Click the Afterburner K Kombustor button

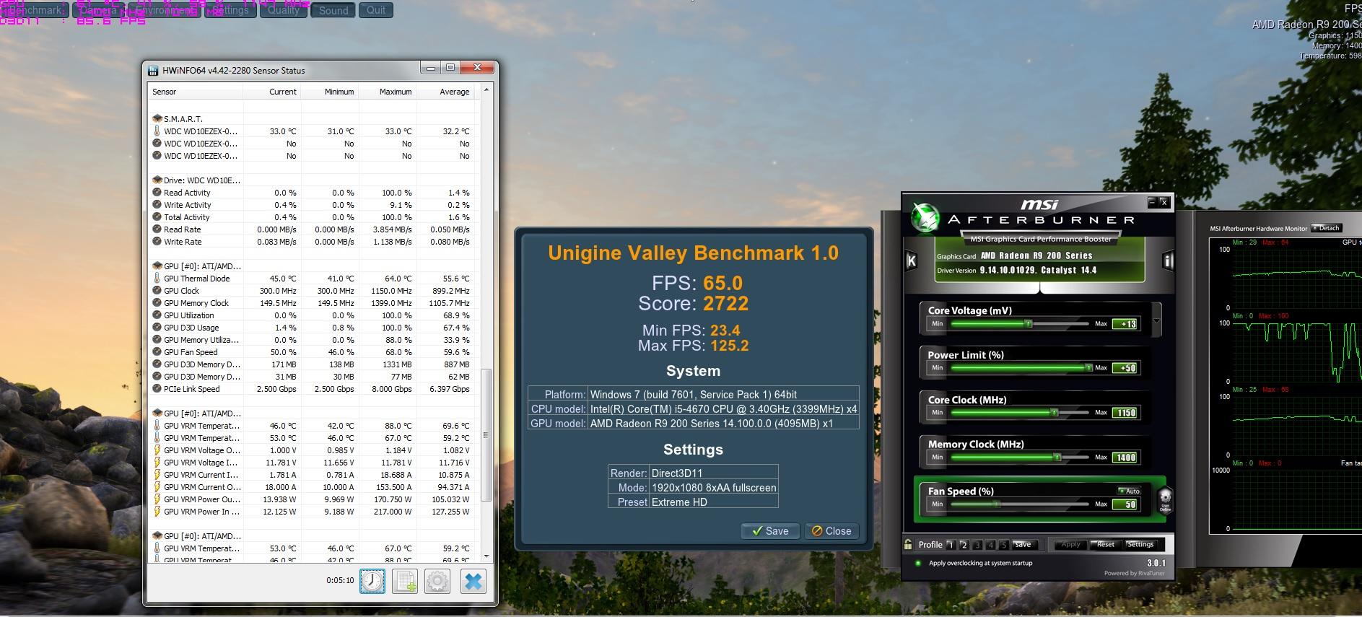911,261
